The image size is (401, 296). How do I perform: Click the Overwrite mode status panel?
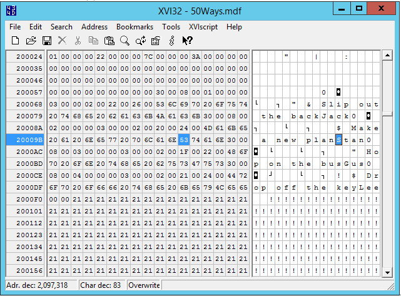coord(144,285)
